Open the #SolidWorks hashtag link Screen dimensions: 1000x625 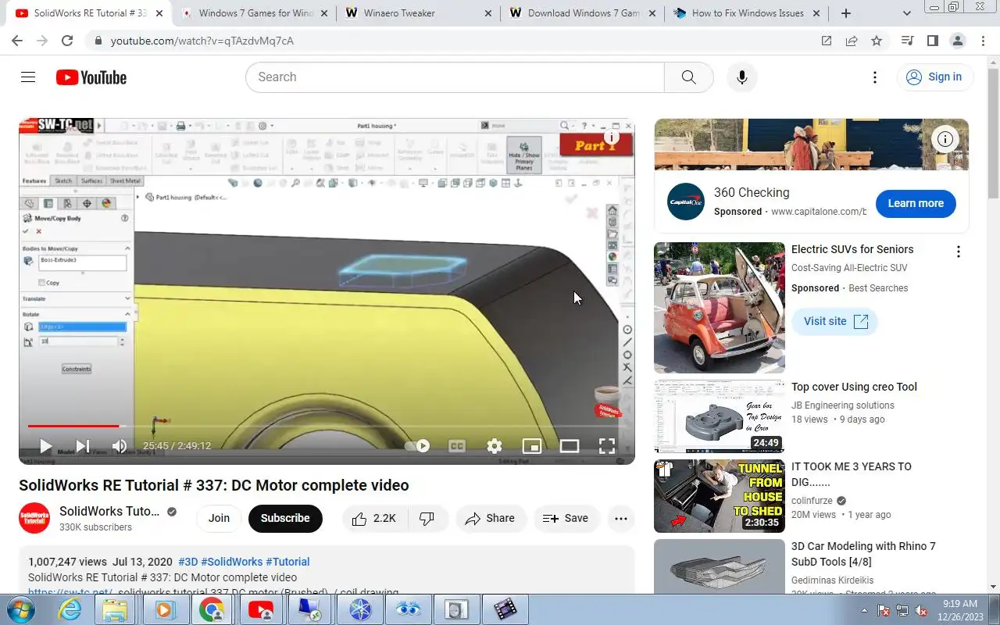(231, 562)
